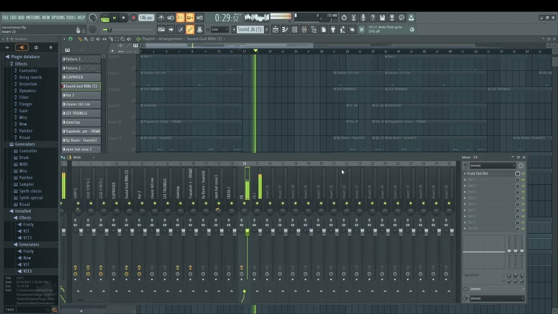Screen dimensions: 558x314
Task: Click the browser favorites star icon
Action: tap(51, 47)
